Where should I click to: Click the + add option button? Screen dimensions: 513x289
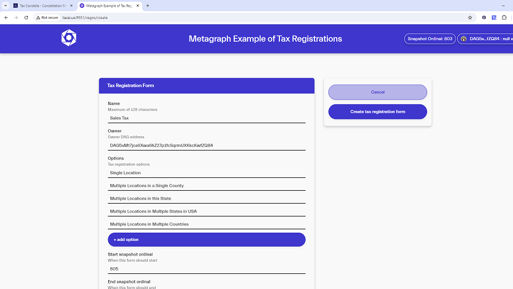click(206, 239)
